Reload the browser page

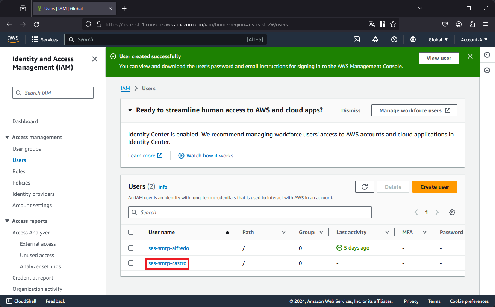click(x=36, y=24)
